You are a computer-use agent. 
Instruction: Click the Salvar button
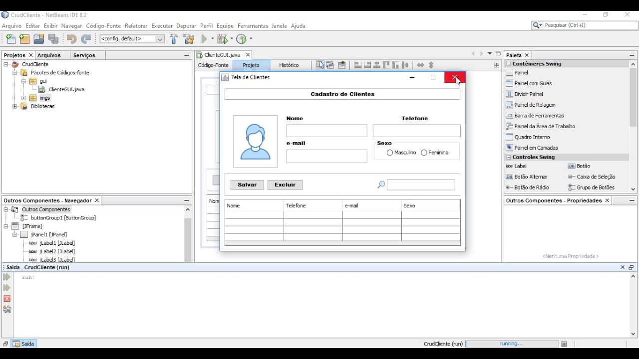[247, 185]
